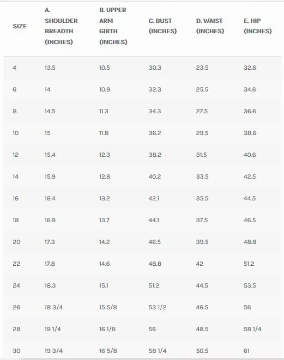Screen dimensions: 284x360
Task: Click bust value 42.1 for size 16
Action: 154,198
